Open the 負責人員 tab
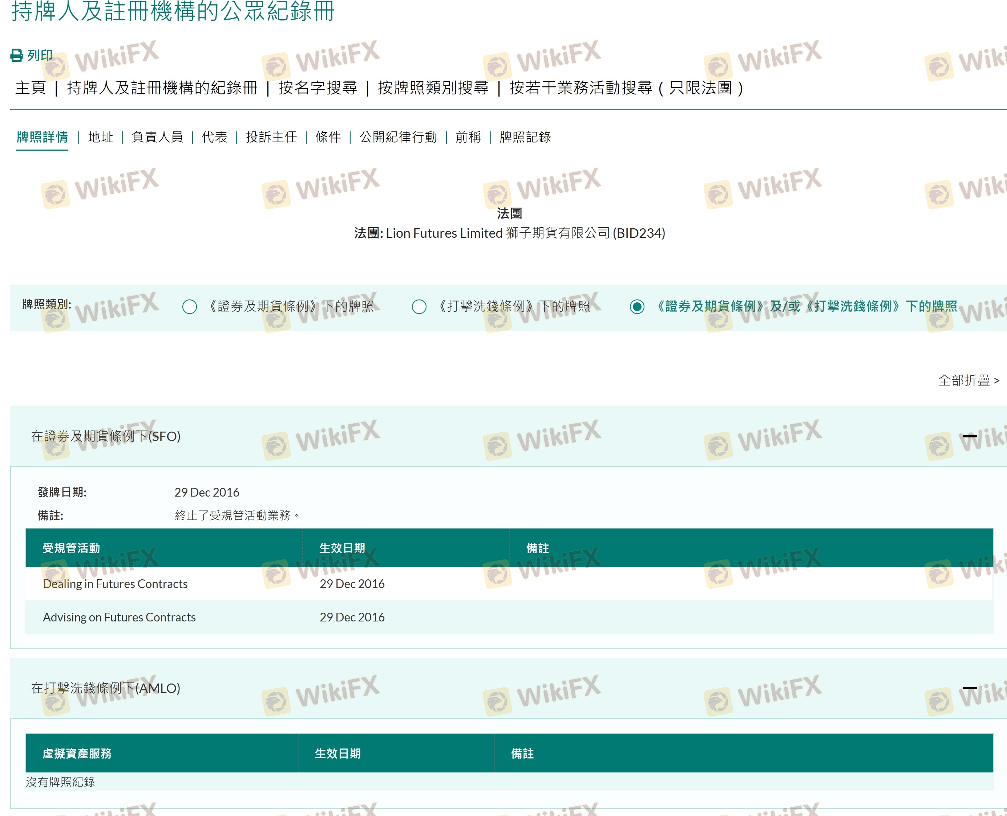The height and width of the screenshot is (816, 1007). [x=157, y=137]
